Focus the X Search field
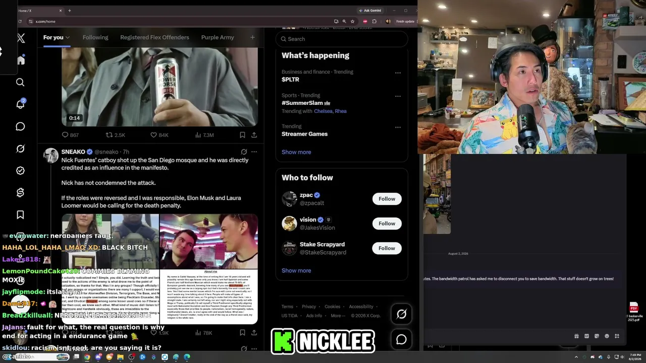Screen dimensions: 646x363 [x=342, y=39]
